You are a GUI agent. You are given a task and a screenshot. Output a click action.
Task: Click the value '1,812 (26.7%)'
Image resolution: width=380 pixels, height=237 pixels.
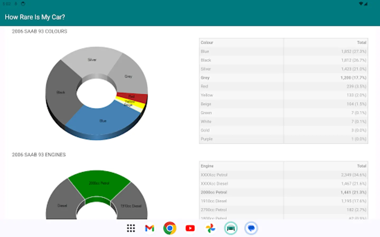coord(354,60)
